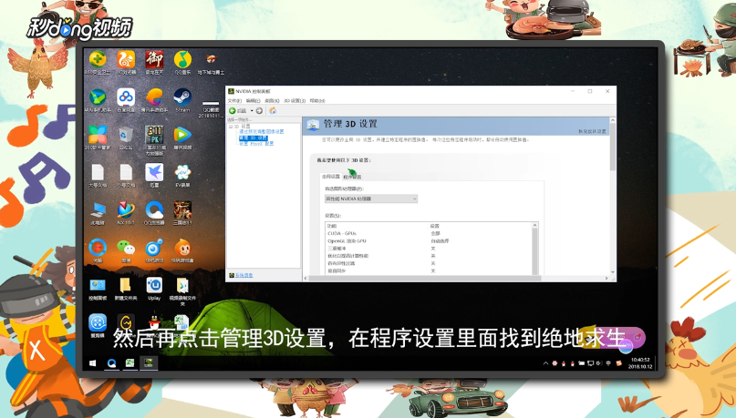The width and height of the screenshot is (736, 418).
Task: Open the 编辑 (Edit) menu
Action: click(x=253, y=101)
